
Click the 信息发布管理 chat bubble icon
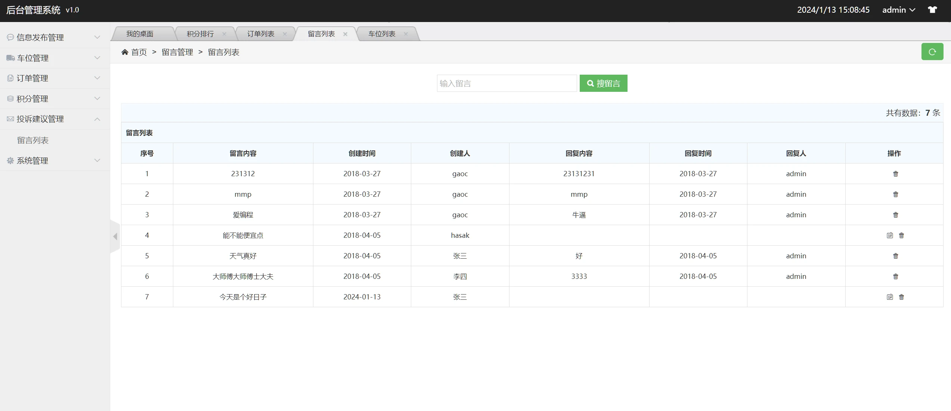pos(10,37)
